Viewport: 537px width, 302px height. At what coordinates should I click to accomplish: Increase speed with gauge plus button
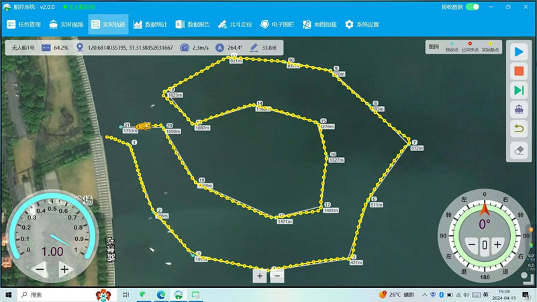(64, 269)
